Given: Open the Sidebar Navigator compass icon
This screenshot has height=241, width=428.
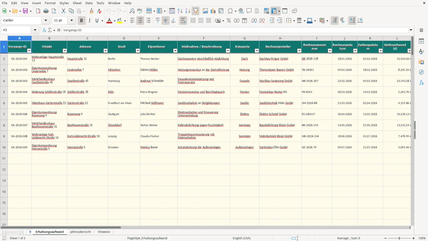Looking at the screenshot, I should pyautogui.click(x=421, y=72).
